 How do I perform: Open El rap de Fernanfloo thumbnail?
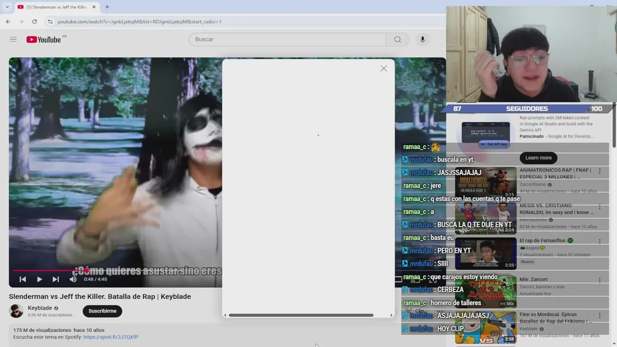pyautogui.click(x=485, y=254)
